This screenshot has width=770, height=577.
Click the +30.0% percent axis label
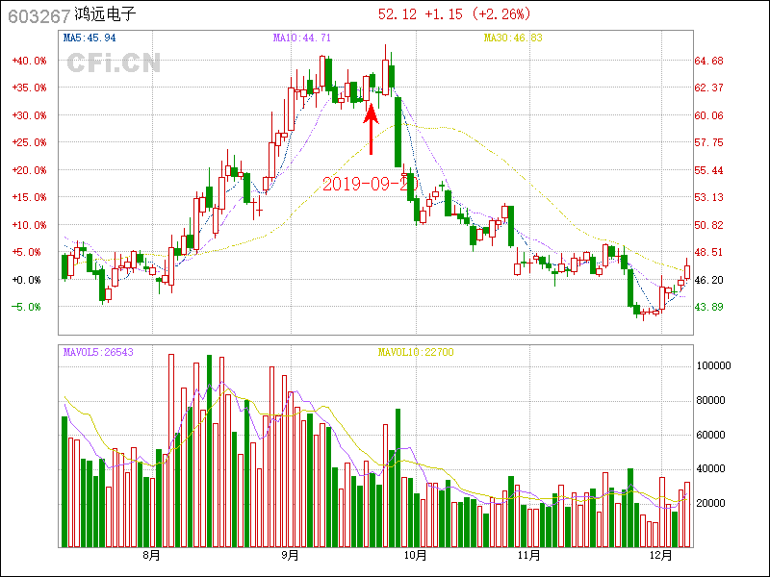(30, 115)
